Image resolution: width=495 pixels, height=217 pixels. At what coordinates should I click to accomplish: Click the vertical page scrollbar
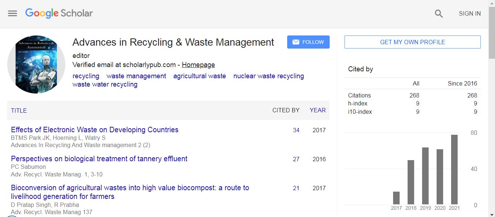[491, 109]
